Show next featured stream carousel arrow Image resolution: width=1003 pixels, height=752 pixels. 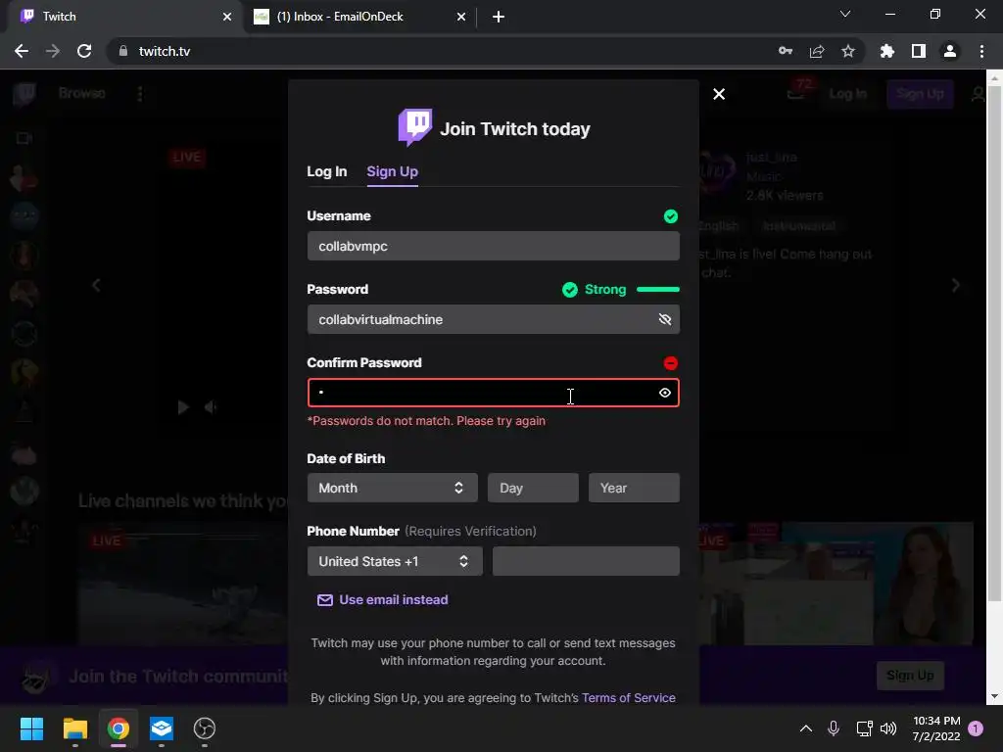[x=956, y=285]
